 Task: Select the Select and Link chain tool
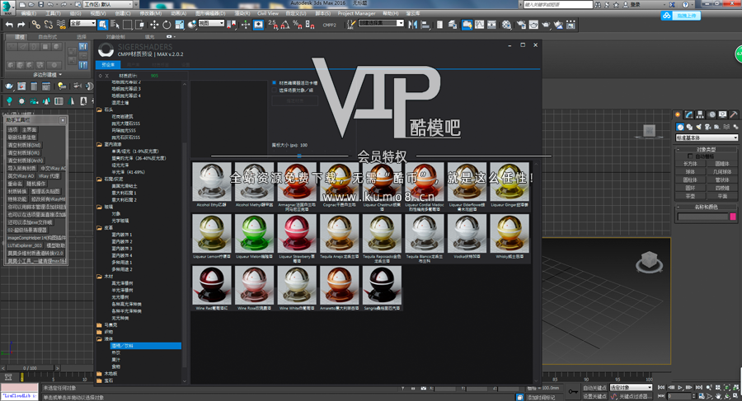(36, 25)
